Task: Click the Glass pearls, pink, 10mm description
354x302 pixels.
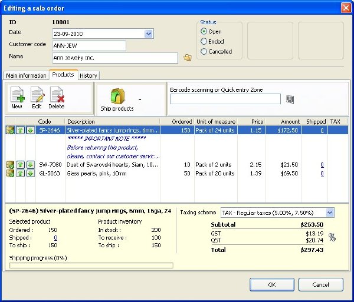Action: [x=97, y=174]
